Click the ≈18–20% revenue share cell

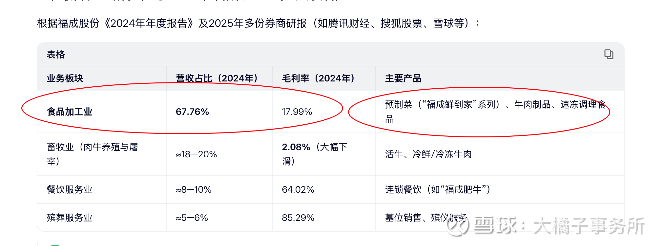coord(196,154)
